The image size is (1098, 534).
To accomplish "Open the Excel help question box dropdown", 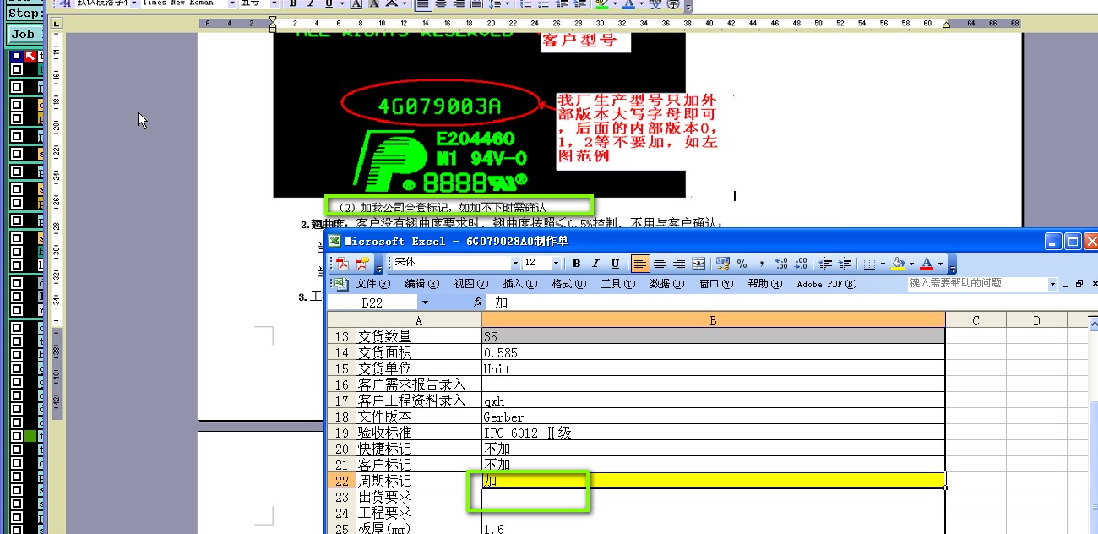I will pyautogui.click(x=1052, y=284).
